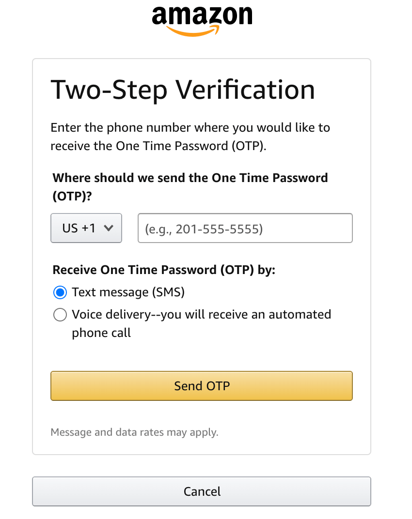The image size is (412, 519).
Task: Click 'Where should we send the One Time Password' label
Action: pos(190,178)
